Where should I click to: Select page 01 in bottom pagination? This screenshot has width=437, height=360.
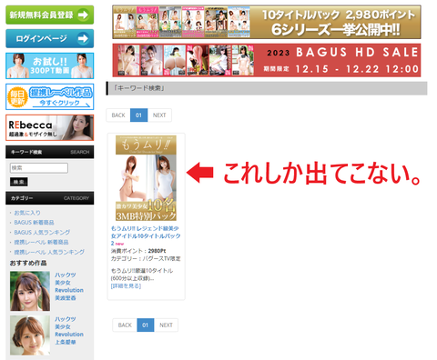146,325
